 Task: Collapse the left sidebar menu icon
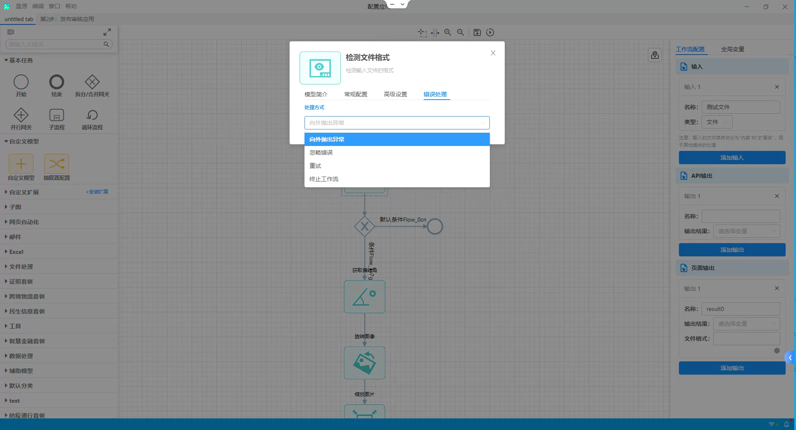pyautogui.click(x=11, y=32)
